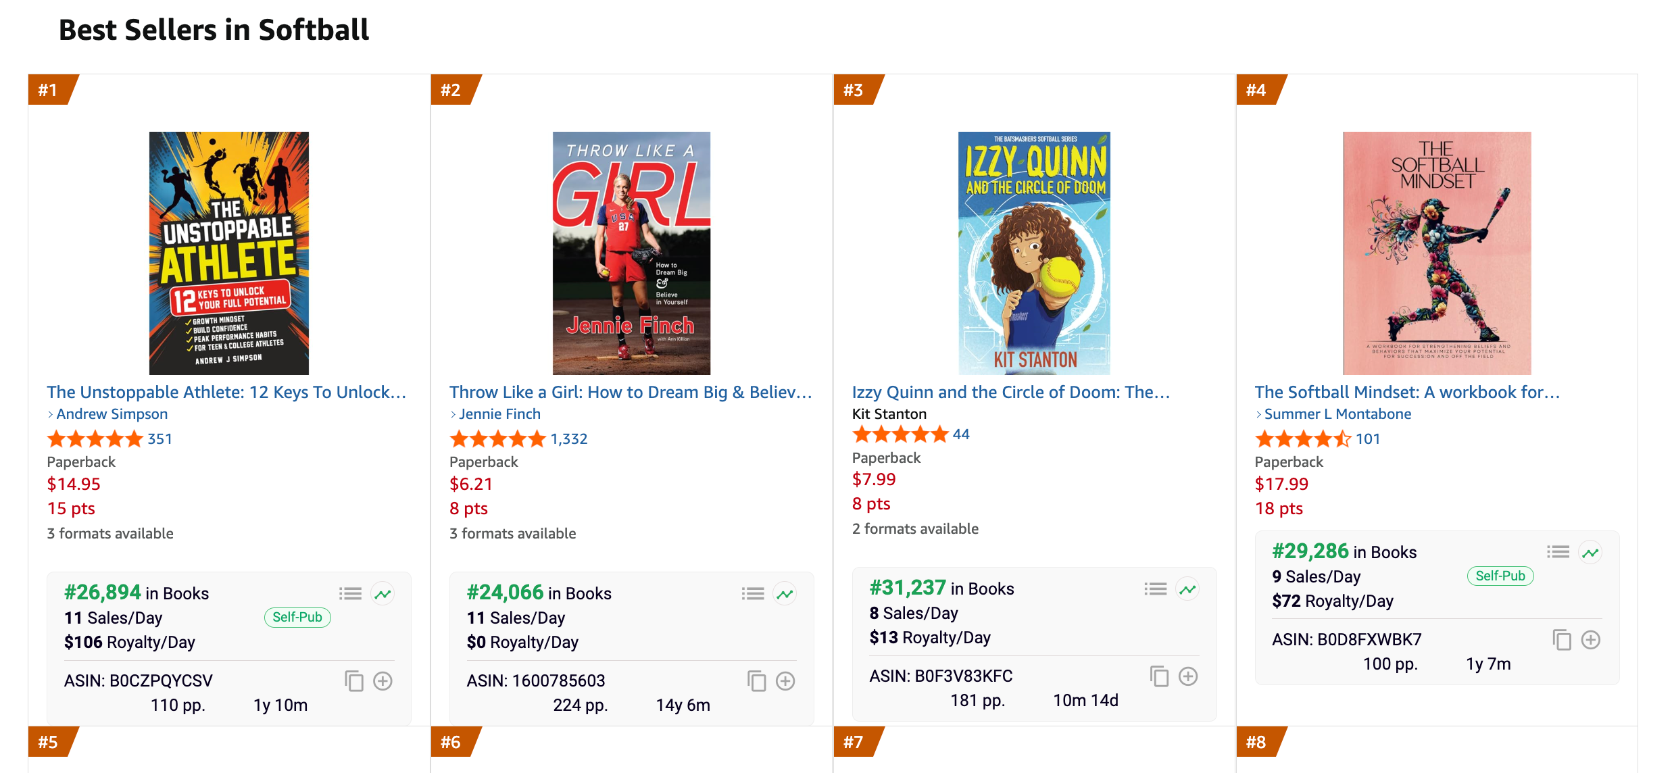Click the copy icon beside ASIN B0F3V83KFC
The height and width of the screenshot is (773, 1672).
pos(1159,676)
